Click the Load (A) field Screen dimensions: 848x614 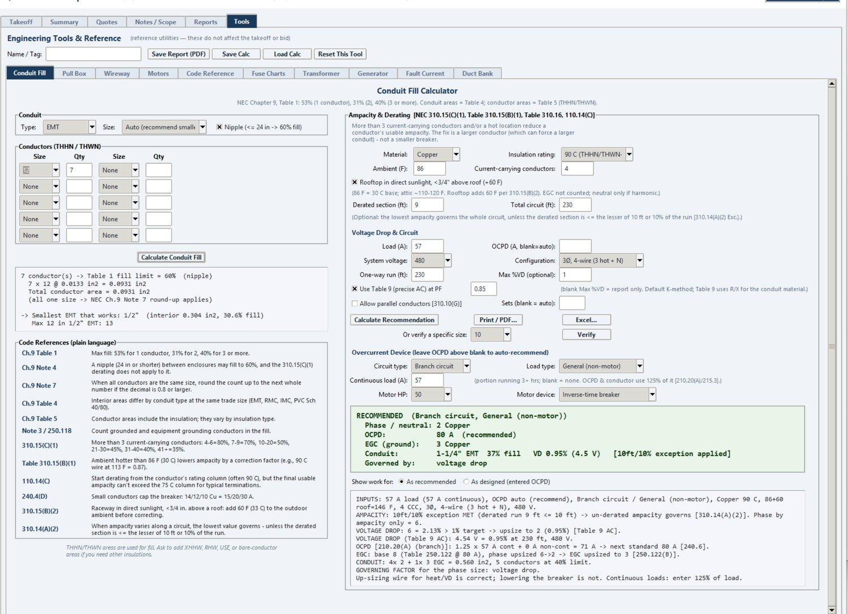427,246
